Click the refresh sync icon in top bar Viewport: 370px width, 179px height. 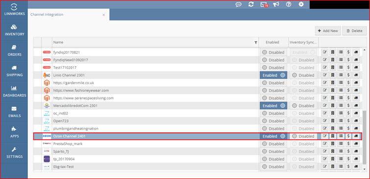[x=251, y=4]
